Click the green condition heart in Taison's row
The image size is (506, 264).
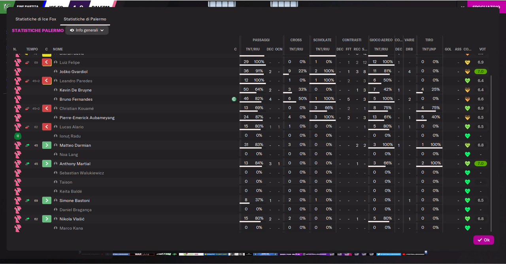click(467, 182)
